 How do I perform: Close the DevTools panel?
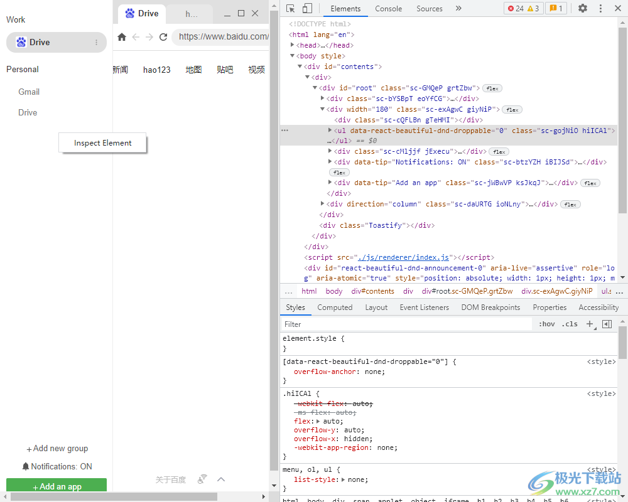[618, 8]
